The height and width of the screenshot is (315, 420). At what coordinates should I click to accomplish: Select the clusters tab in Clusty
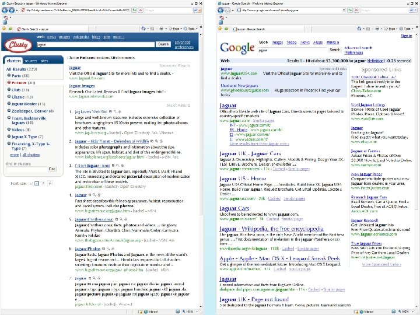[13, 61]
